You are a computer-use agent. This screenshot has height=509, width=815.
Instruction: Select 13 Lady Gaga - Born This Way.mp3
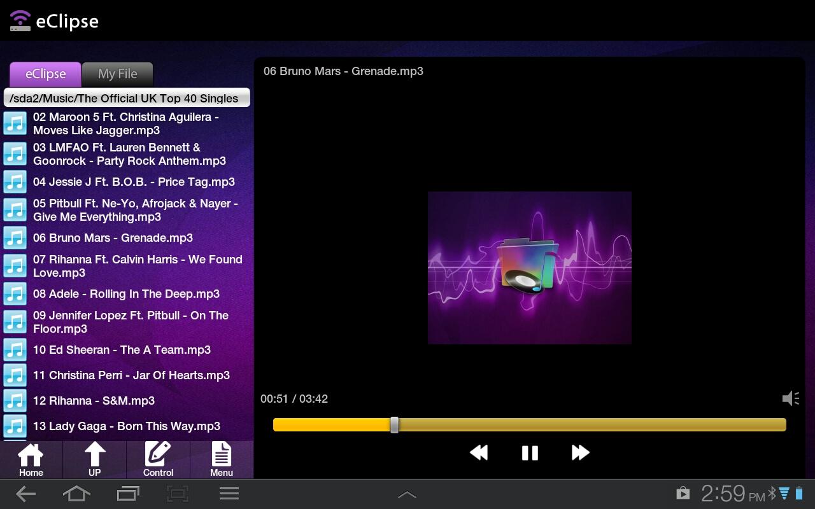point(127,426)
